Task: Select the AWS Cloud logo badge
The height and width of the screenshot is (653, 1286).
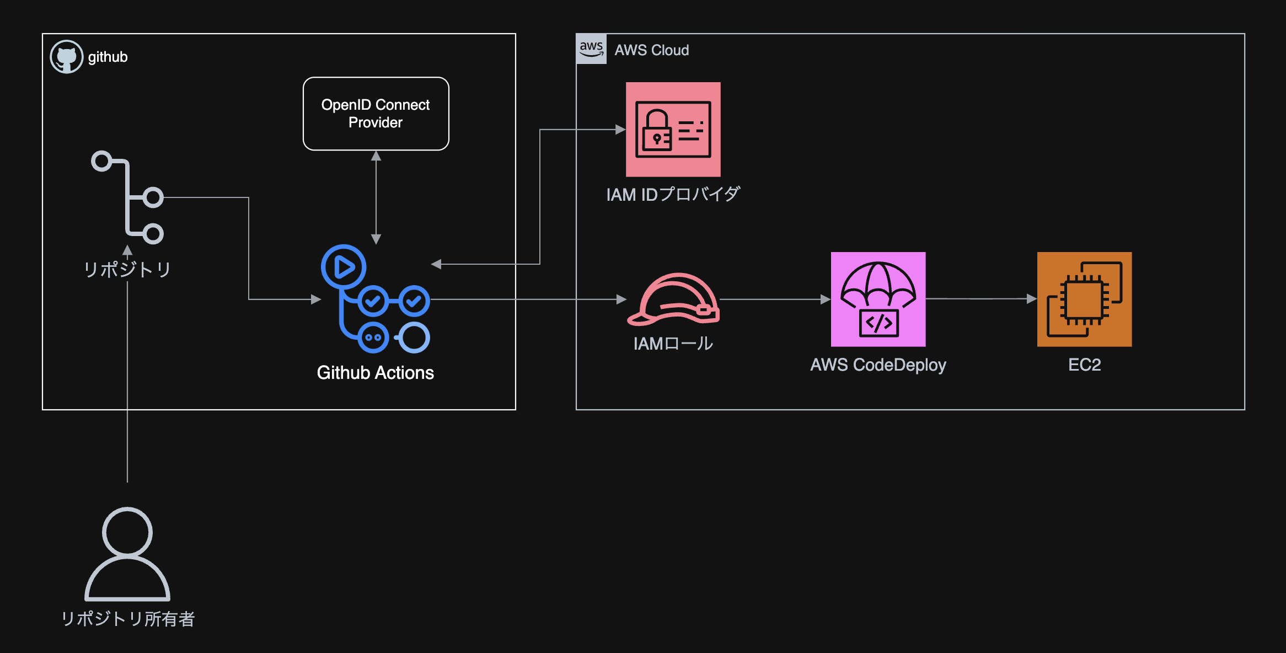Action: [x=591, y=49]
